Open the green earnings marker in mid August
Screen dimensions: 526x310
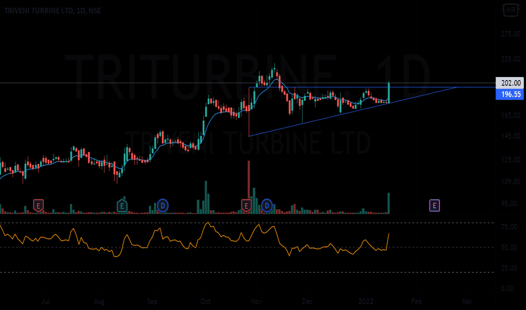point(122,205)
